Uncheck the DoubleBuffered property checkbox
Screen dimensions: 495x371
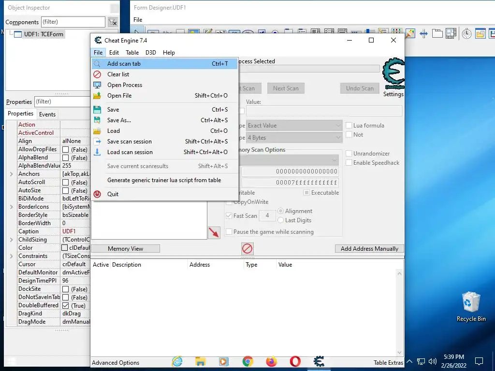(x=66, y=305)
